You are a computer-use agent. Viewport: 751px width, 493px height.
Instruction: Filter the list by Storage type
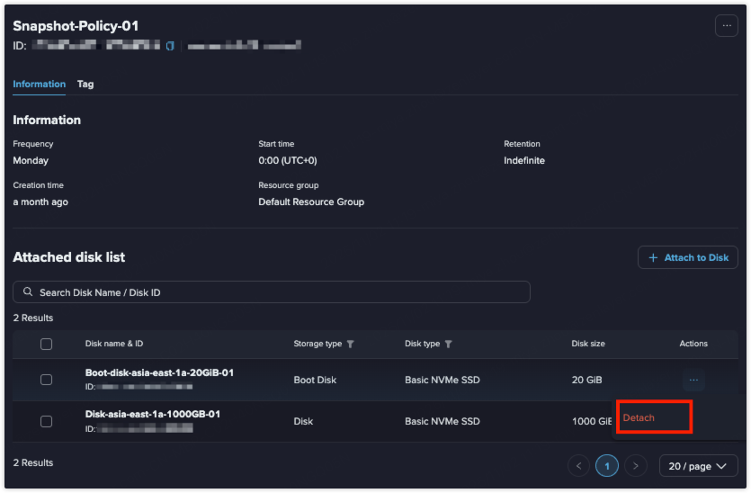(x=351, y=344)
